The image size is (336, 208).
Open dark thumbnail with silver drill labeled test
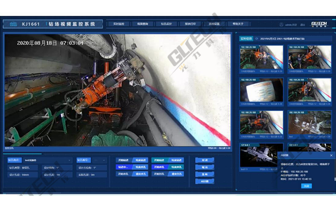pyautogui.click(x=309, y=125)
